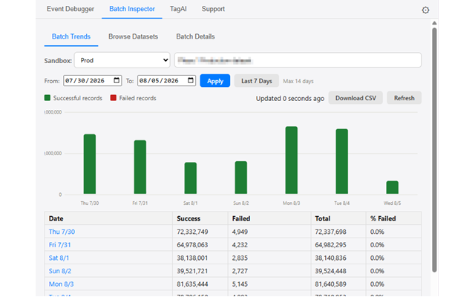This screenshot has height=297, width=475.
Task: Click the Max 14 days hint text
Action: point(298,81)
